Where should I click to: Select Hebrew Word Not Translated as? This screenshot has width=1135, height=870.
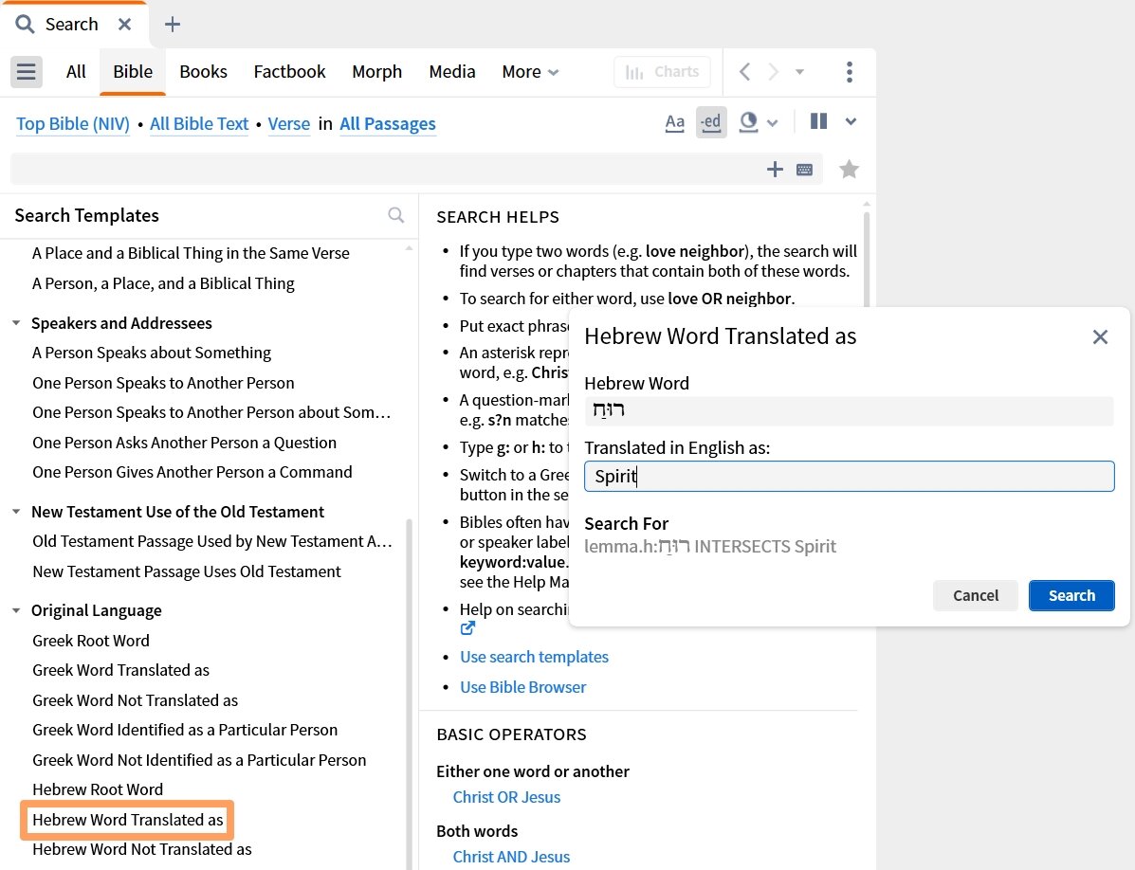pos(142,849)
